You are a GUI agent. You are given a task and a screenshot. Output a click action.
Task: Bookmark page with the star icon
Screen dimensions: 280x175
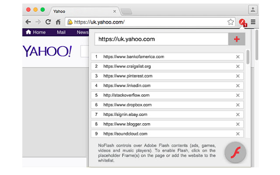tap(231, 22)
